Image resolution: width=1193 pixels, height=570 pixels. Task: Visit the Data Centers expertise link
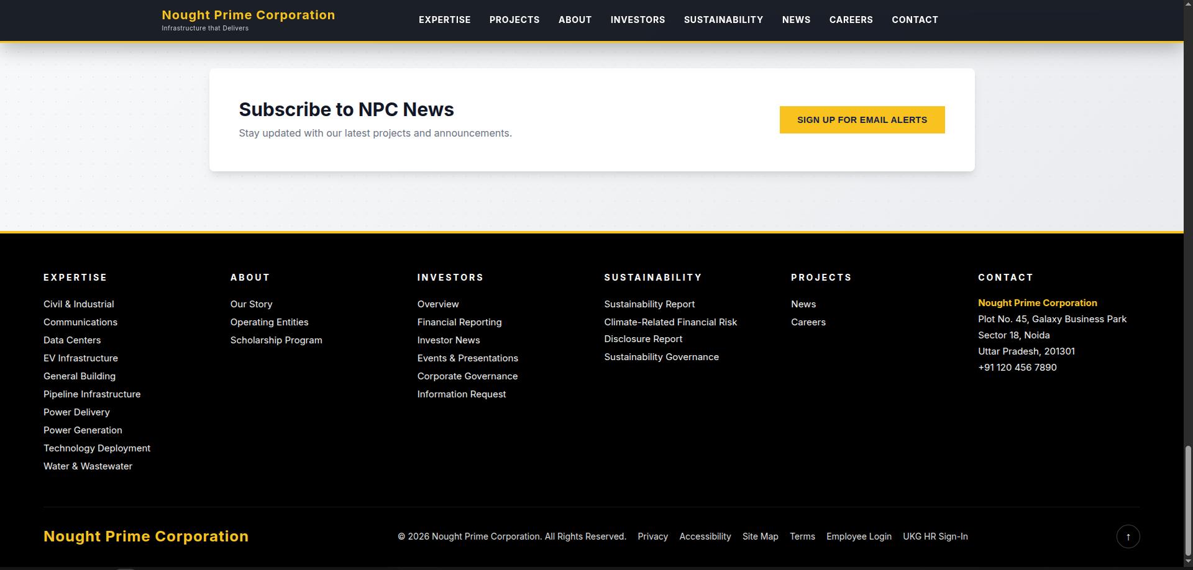(72, 340)
